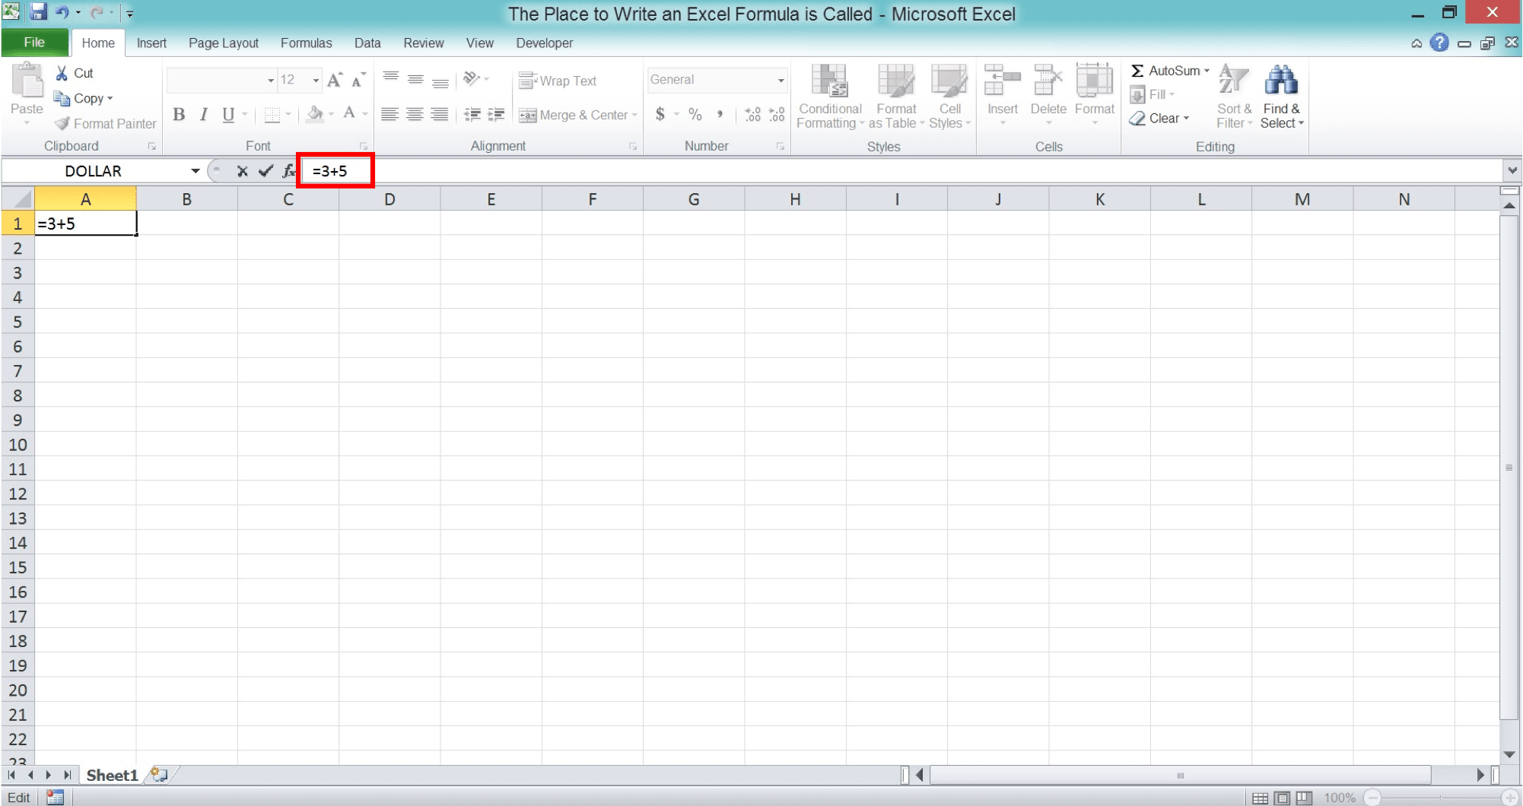Open Conditional Formatting menu
Image resolution: width=1523 pixels, height=806 pixels.
[830, 97]
